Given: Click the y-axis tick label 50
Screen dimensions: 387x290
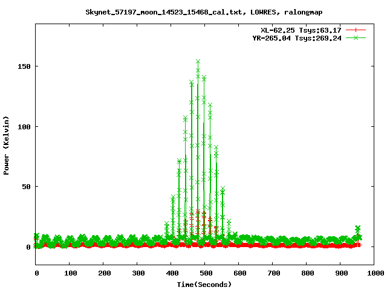Looking at the screenshot, I should tap(27, 187).
